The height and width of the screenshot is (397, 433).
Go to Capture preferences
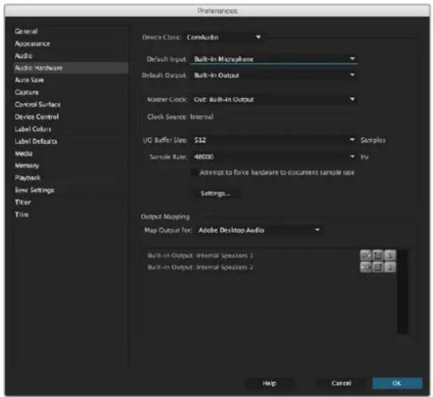click(71, 92)
